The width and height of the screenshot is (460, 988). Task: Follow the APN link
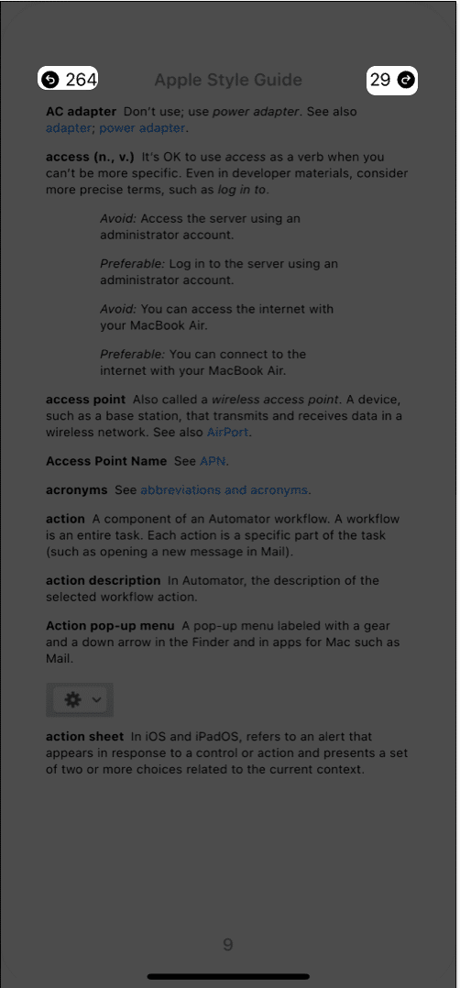pos(213,461)
